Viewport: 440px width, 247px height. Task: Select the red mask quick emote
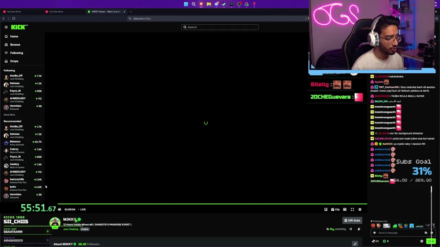(x=373, y=226)
